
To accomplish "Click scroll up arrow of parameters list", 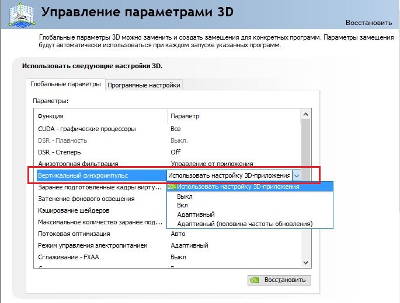I will point(305,114).
